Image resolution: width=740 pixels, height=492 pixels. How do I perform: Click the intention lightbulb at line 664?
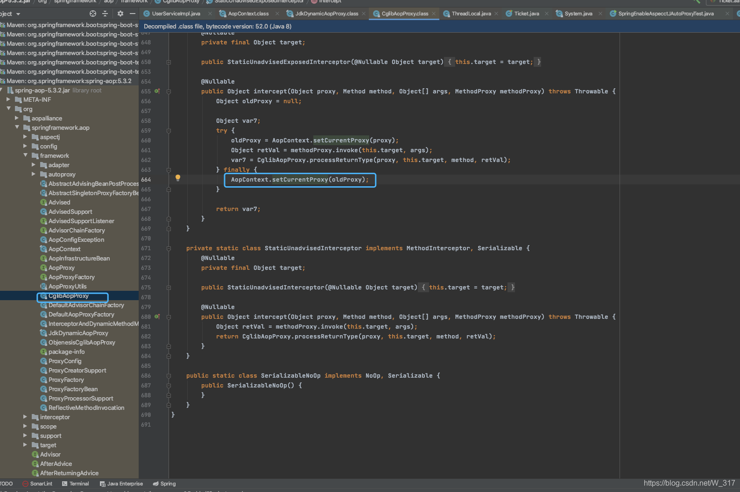tap(178, 178)
